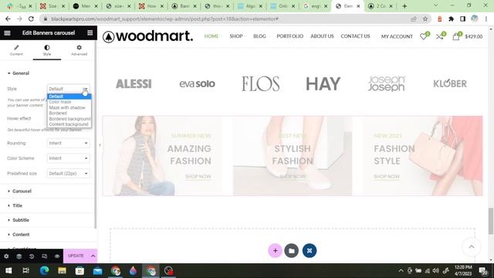Click the scroll-to-top arrow button

472,247
